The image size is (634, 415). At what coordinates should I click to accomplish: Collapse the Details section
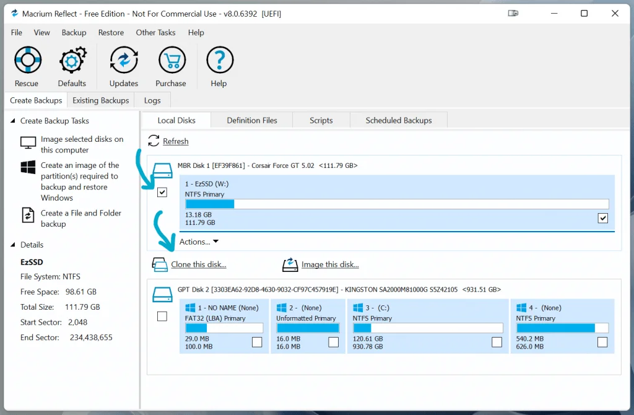(12, 245)
